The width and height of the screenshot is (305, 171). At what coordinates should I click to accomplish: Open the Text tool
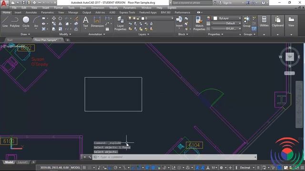(x=85, y=22)
